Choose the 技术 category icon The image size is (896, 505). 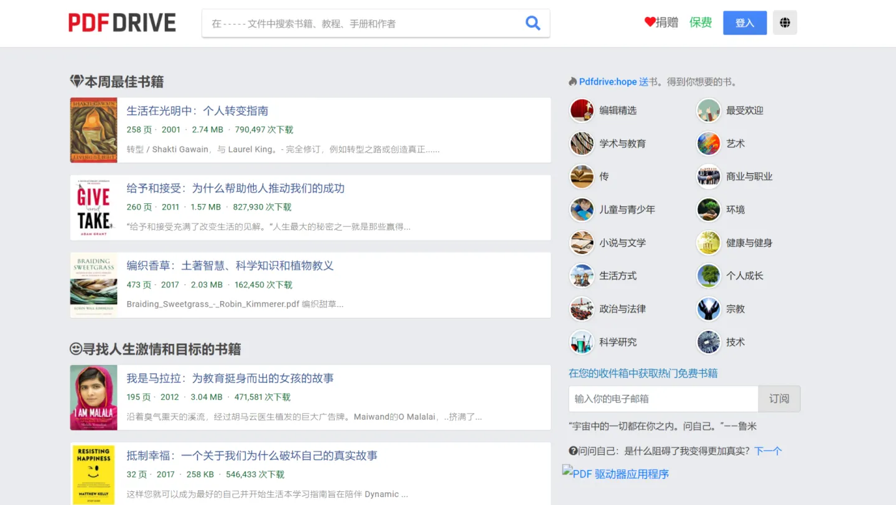(709, 342)
